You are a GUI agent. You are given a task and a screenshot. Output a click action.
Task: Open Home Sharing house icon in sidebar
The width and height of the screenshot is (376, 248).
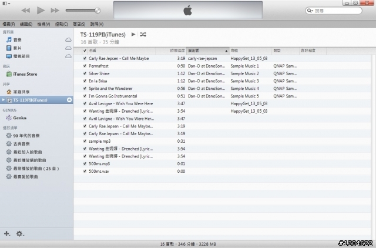[9, 92]
